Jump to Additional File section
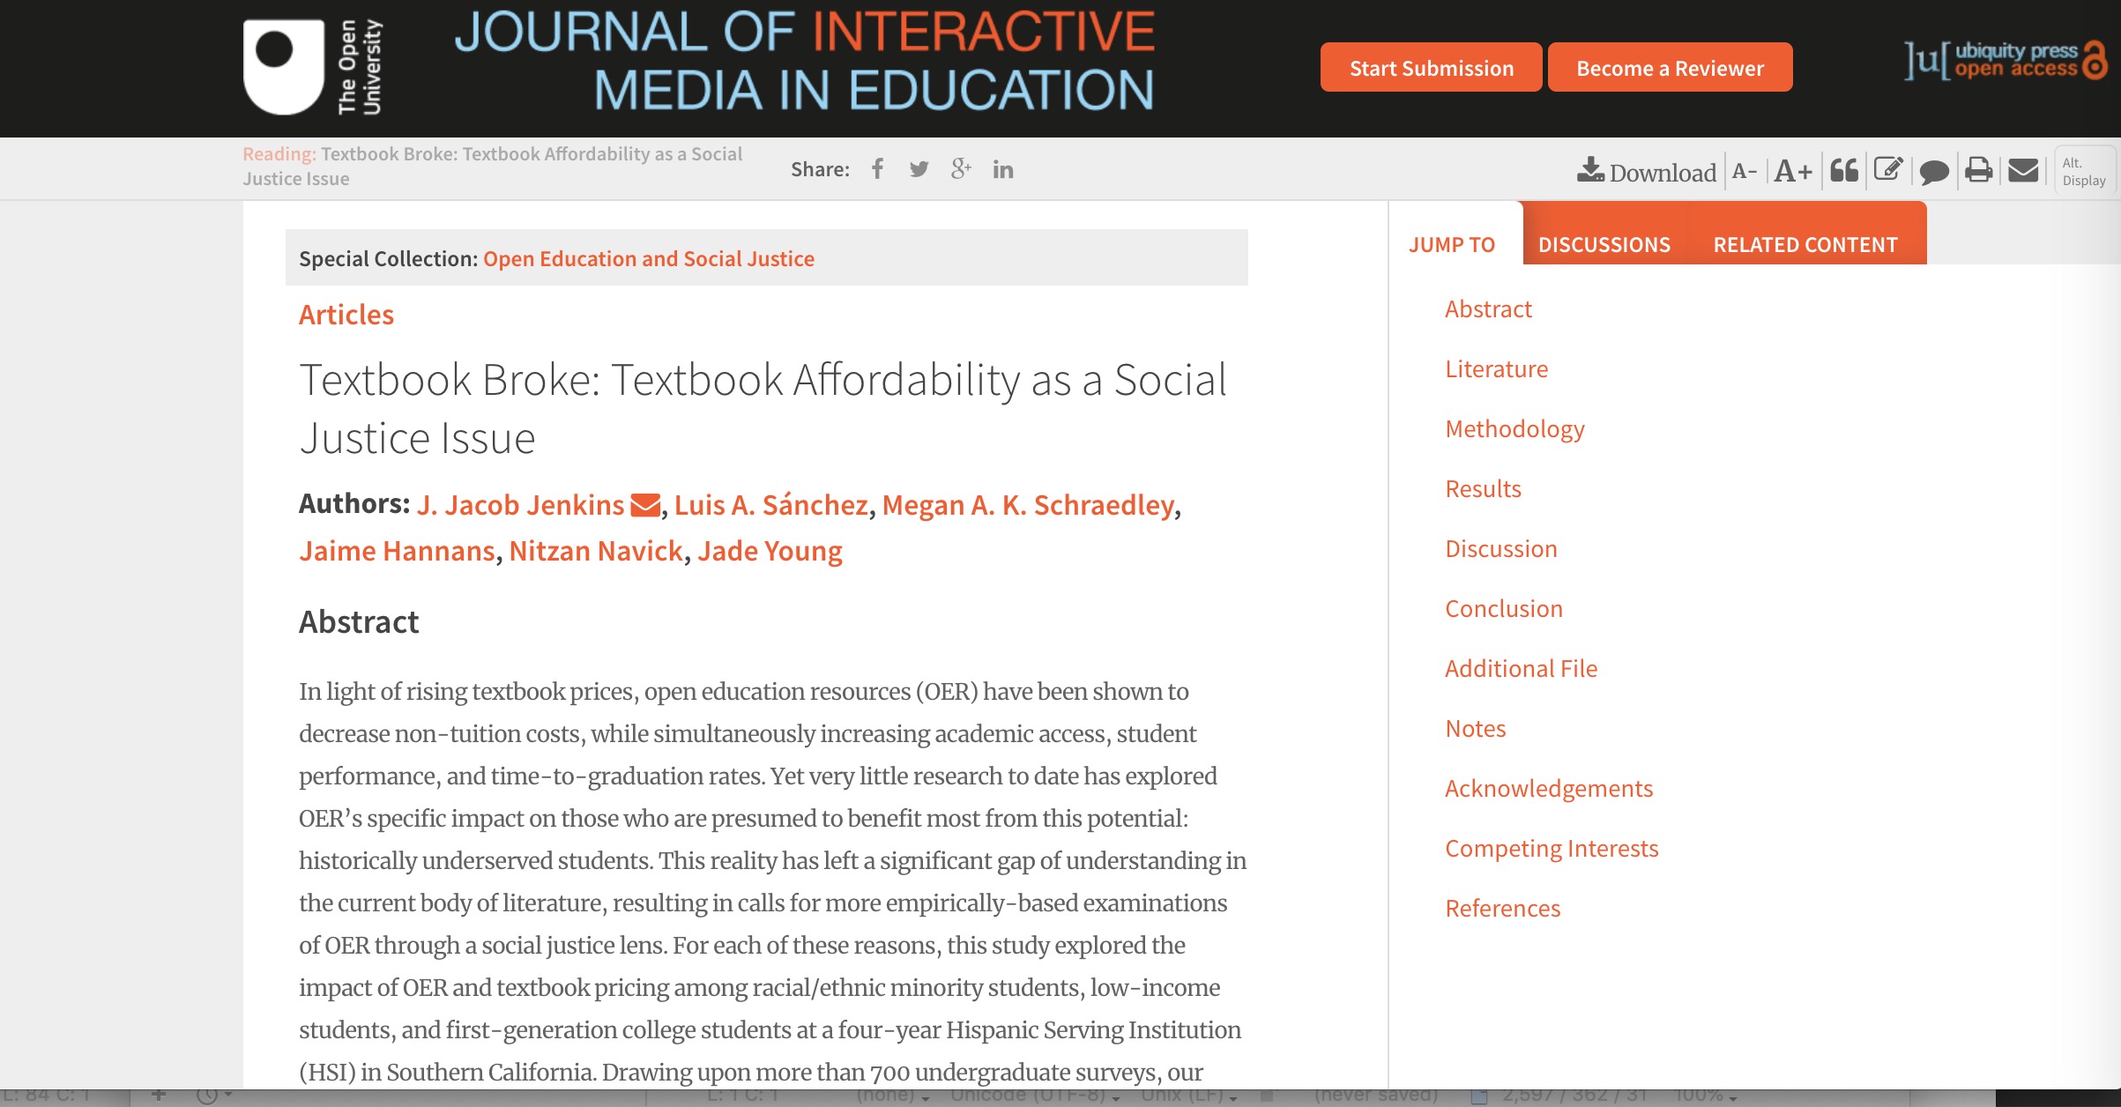This screenshot has height=1107, width=2121. click(x=1521, y=669)
